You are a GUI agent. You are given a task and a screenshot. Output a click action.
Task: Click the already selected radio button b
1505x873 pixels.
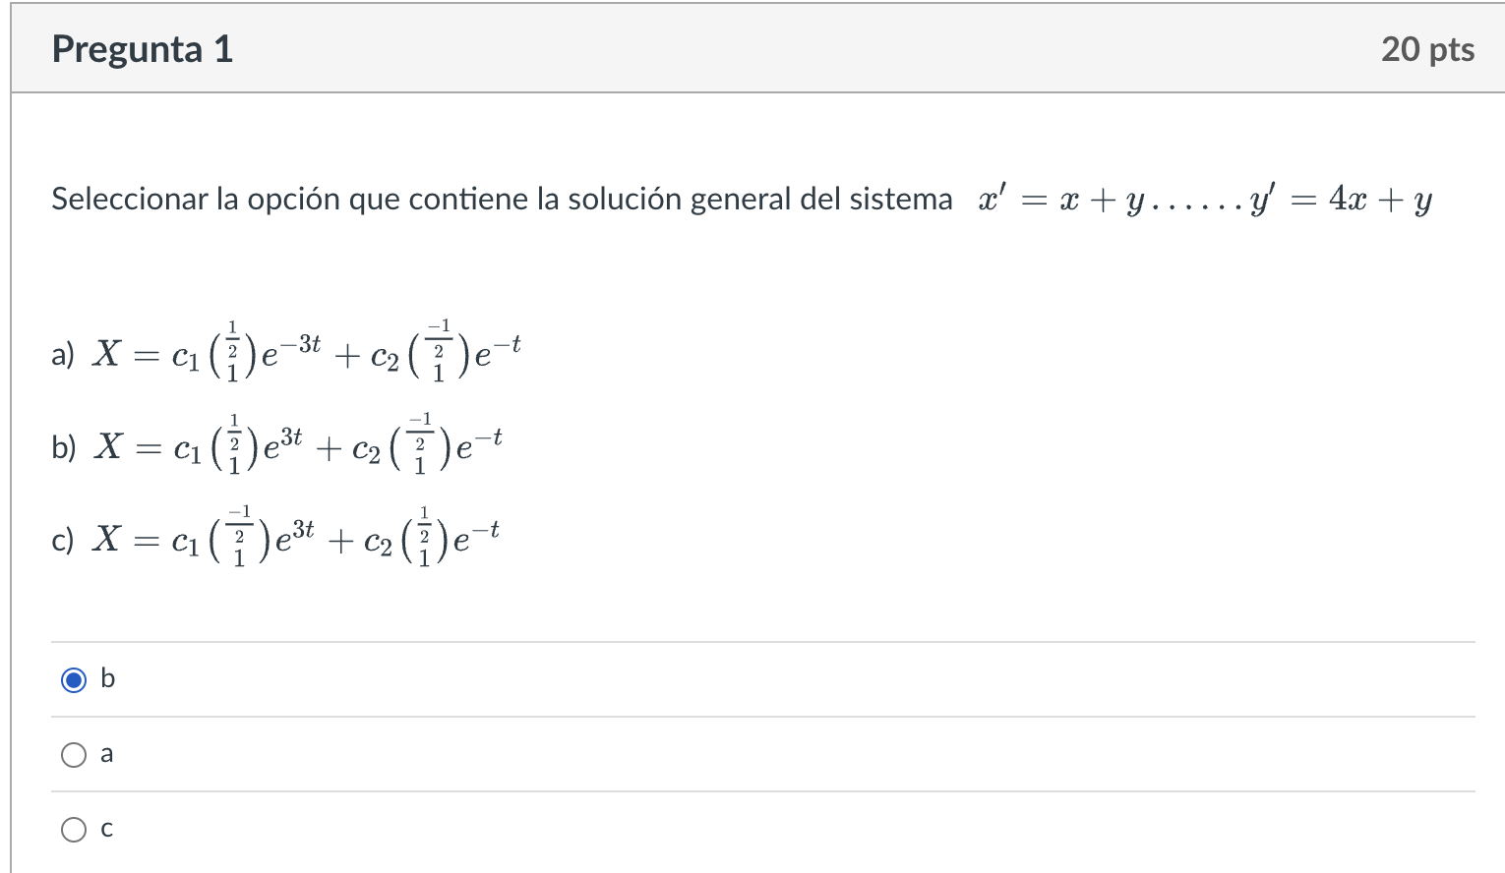74,678
